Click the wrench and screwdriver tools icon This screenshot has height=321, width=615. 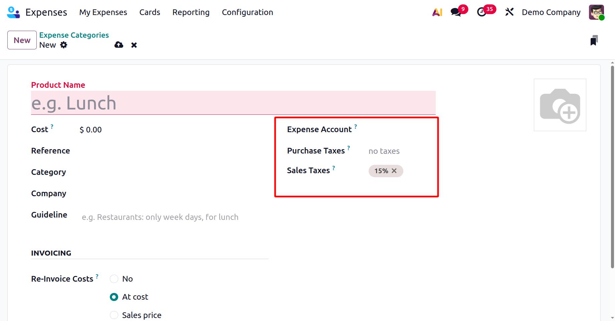(509, 12)
